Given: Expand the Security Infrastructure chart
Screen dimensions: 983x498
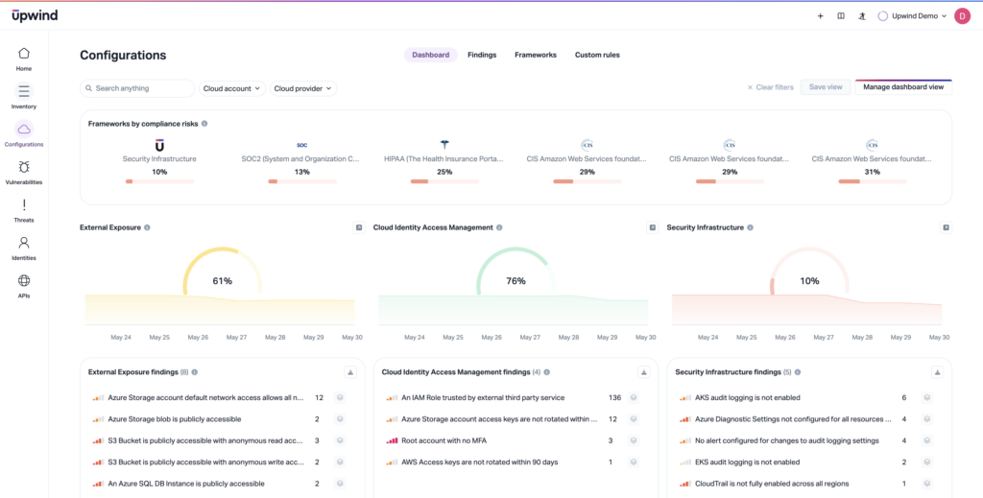Looking at the screenshot, I should [946, 228].
